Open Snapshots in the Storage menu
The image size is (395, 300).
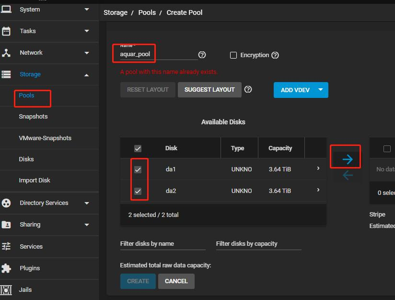click(x=33, y=117)
